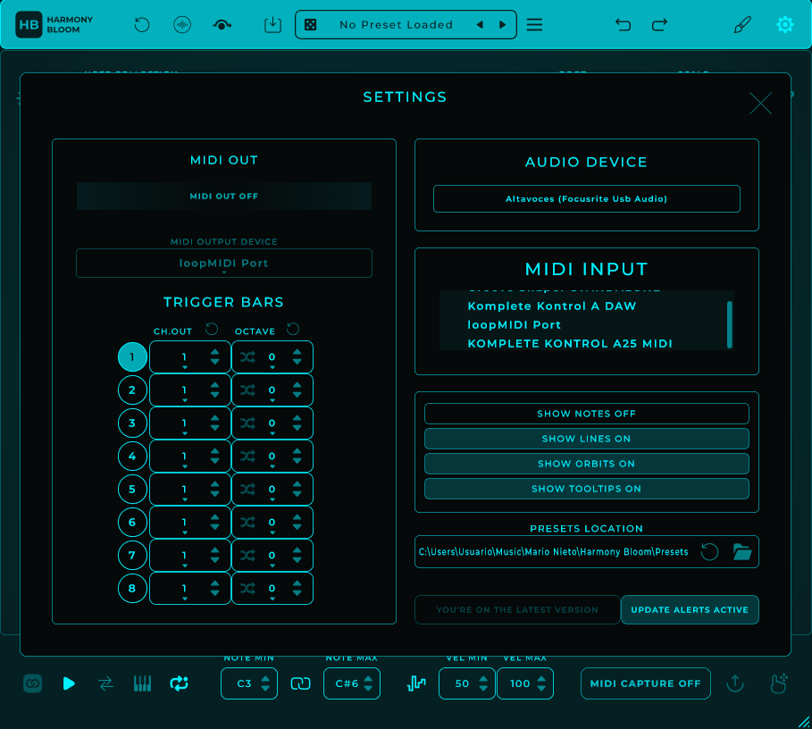Image resolution: width=812 pixels, height=729 pixels.
Task: Toggle UPDATE ALERTS ACTIVE button
Action: pos(690,610)
